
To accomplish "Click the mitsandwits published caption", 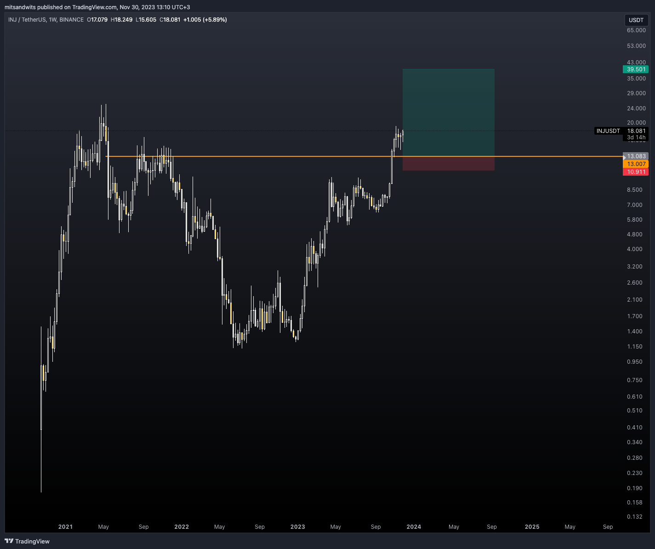I will tap(97, 7).
